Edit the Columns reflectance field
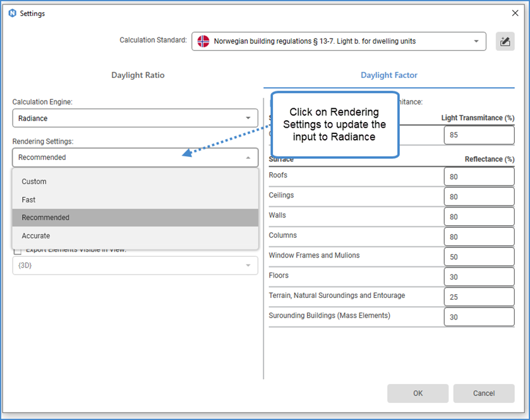This screenshot has width=530, height=420. pyautogui.click(x=479, y=237)
